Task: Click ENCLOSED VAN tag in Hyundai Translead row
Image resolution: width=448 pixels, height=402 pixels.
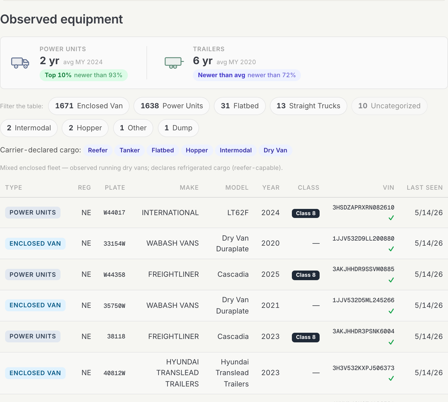Action: pyautogui.click(x=35, y=373)
